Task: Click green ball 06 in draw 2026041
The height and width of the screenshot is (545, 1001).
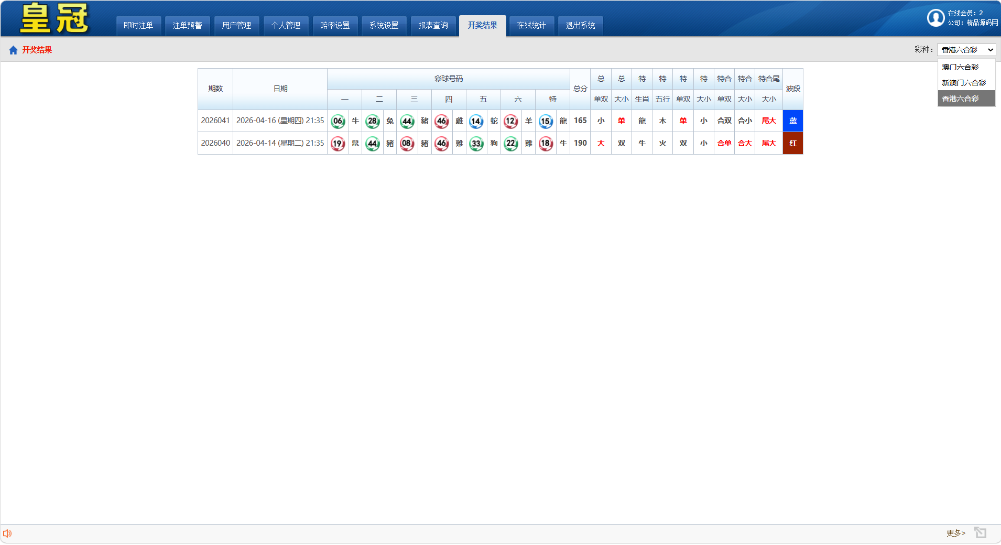Action: [x=338, y=121]
